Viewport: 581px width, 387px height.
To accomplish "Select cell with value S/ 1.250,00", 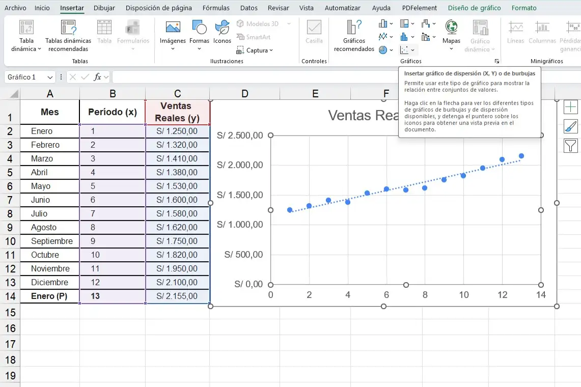I will tap(178, 131).
